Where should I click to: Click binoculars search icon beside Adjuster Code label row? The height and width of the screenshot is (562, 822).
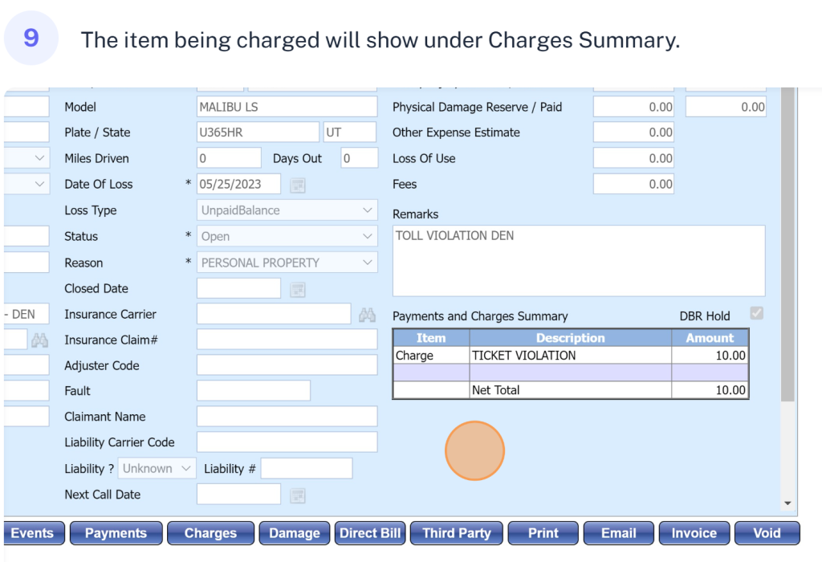[x=39, y=340]
